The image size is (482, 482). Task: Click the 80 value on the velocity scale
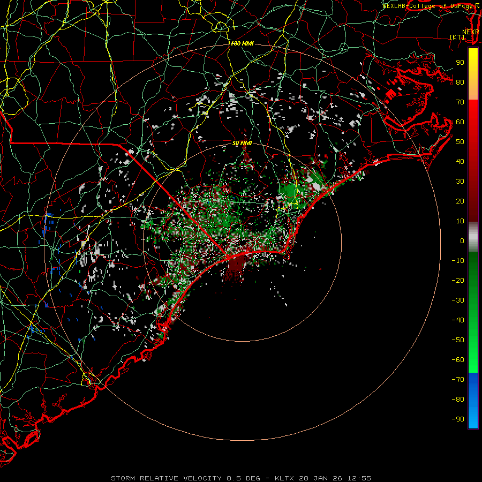(x=460, y=82)
